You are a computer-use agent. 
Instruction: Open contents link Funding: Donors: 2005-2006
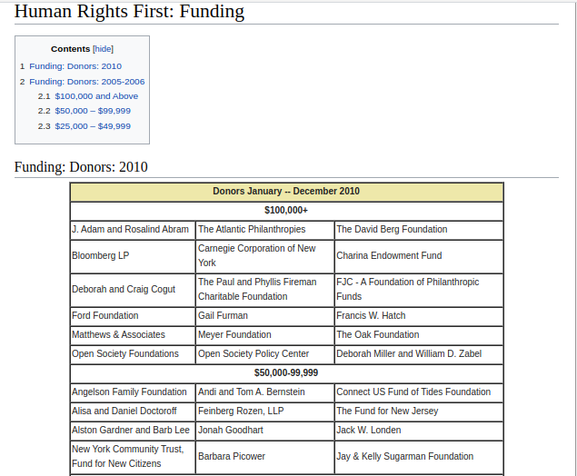(87, 82)
